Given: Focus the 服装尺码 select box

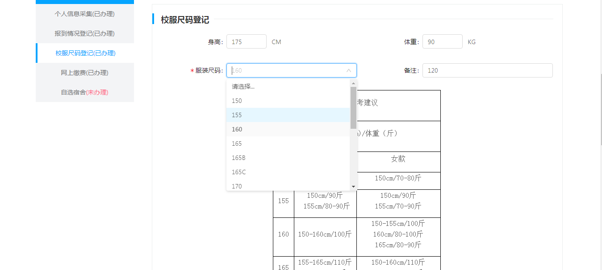Looking at the screenshot, I should pyautogui.click(x=286, y=70).
